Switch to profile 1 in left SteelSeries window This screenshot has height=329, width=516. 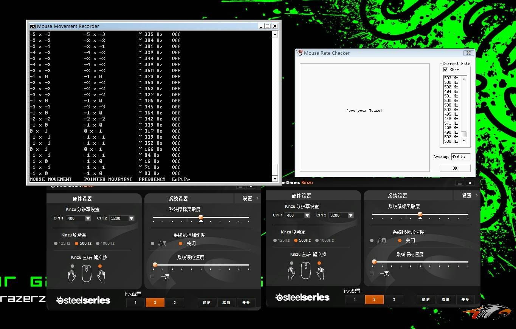[135, 303]
